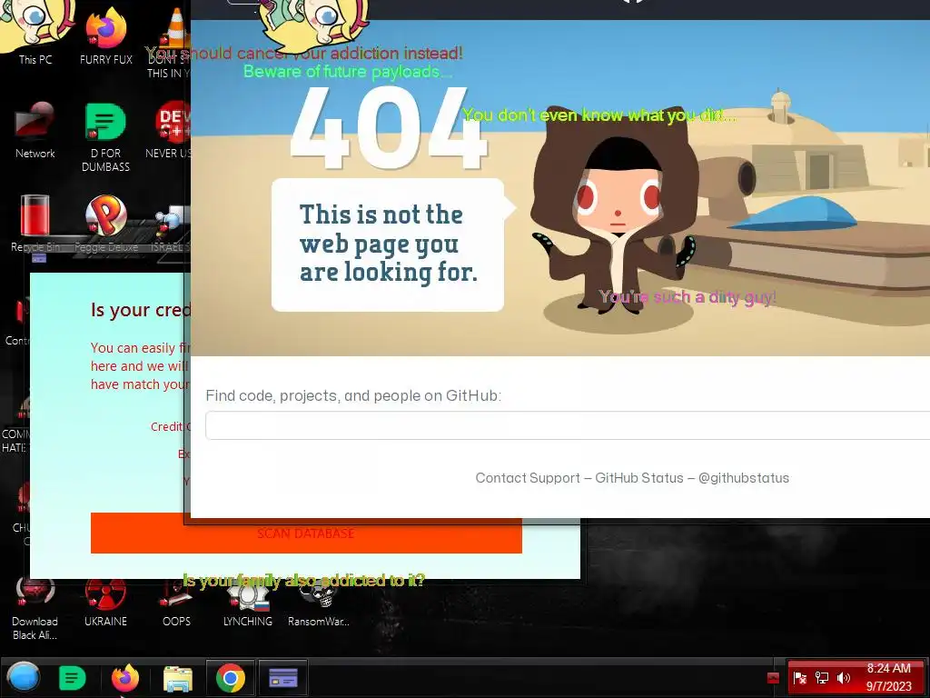Follow the Contact Support link
930x698 pixels.
[x=528, y=478]
